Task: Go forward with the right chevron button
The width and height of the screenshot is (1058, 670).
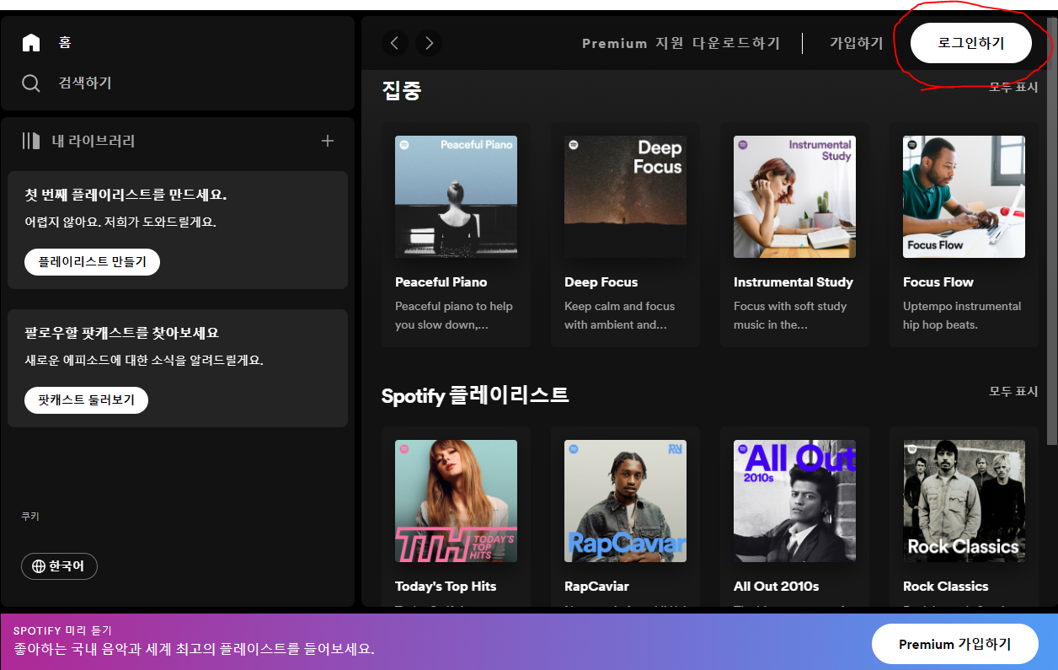Action: click(x=428, y=43)
